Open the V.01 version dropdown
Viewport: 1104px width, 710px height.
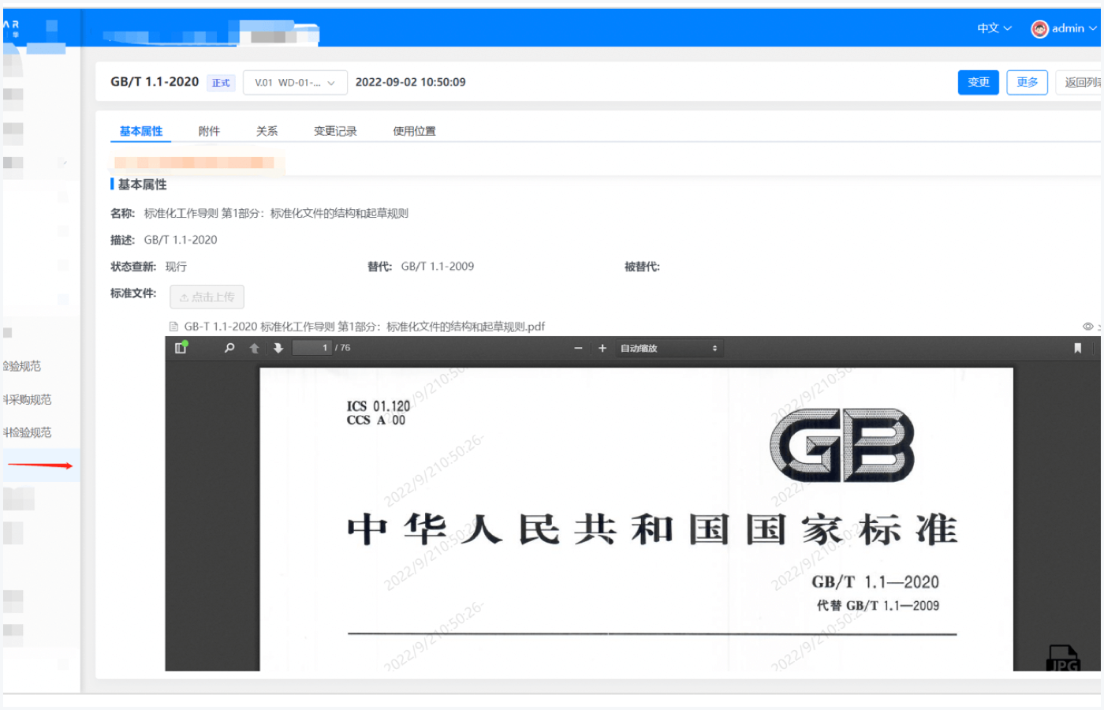coord(295,83)
